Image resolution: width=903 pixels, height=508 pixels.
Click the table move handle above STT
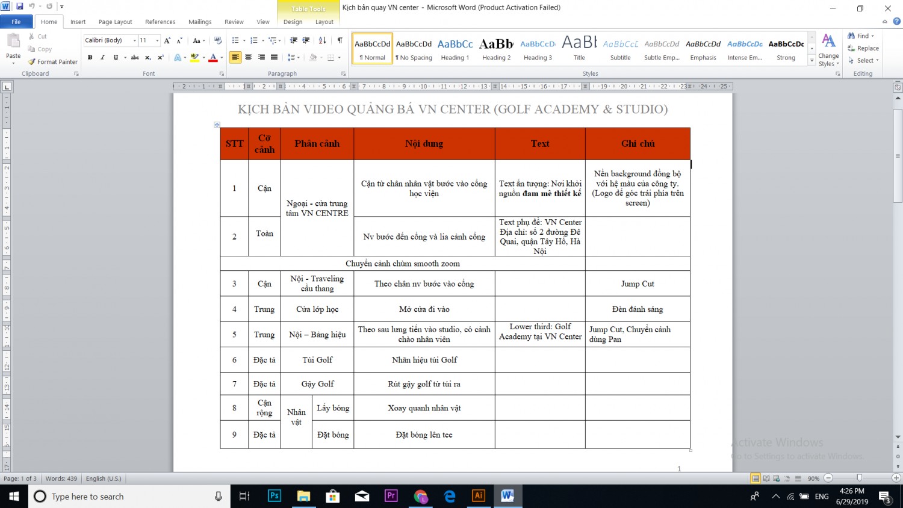(217, 125)
